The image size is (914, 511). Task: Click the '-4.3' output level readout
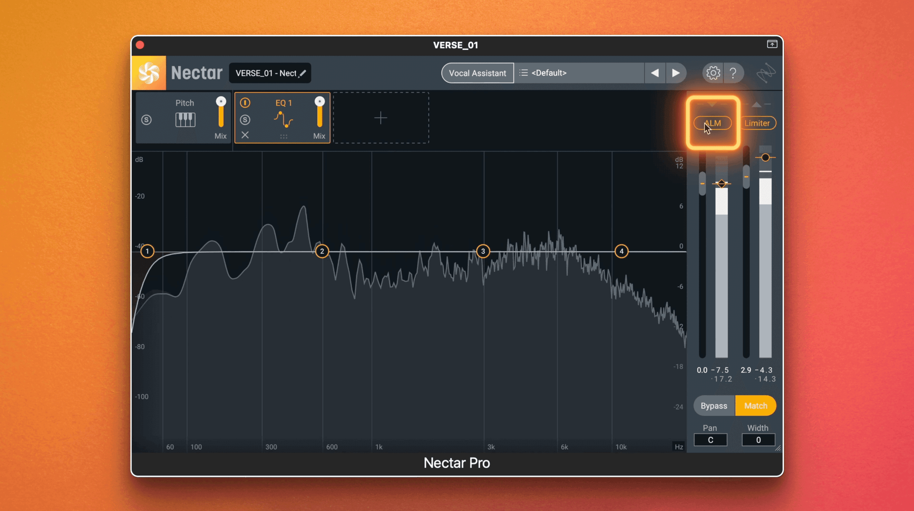coord(764,370)
